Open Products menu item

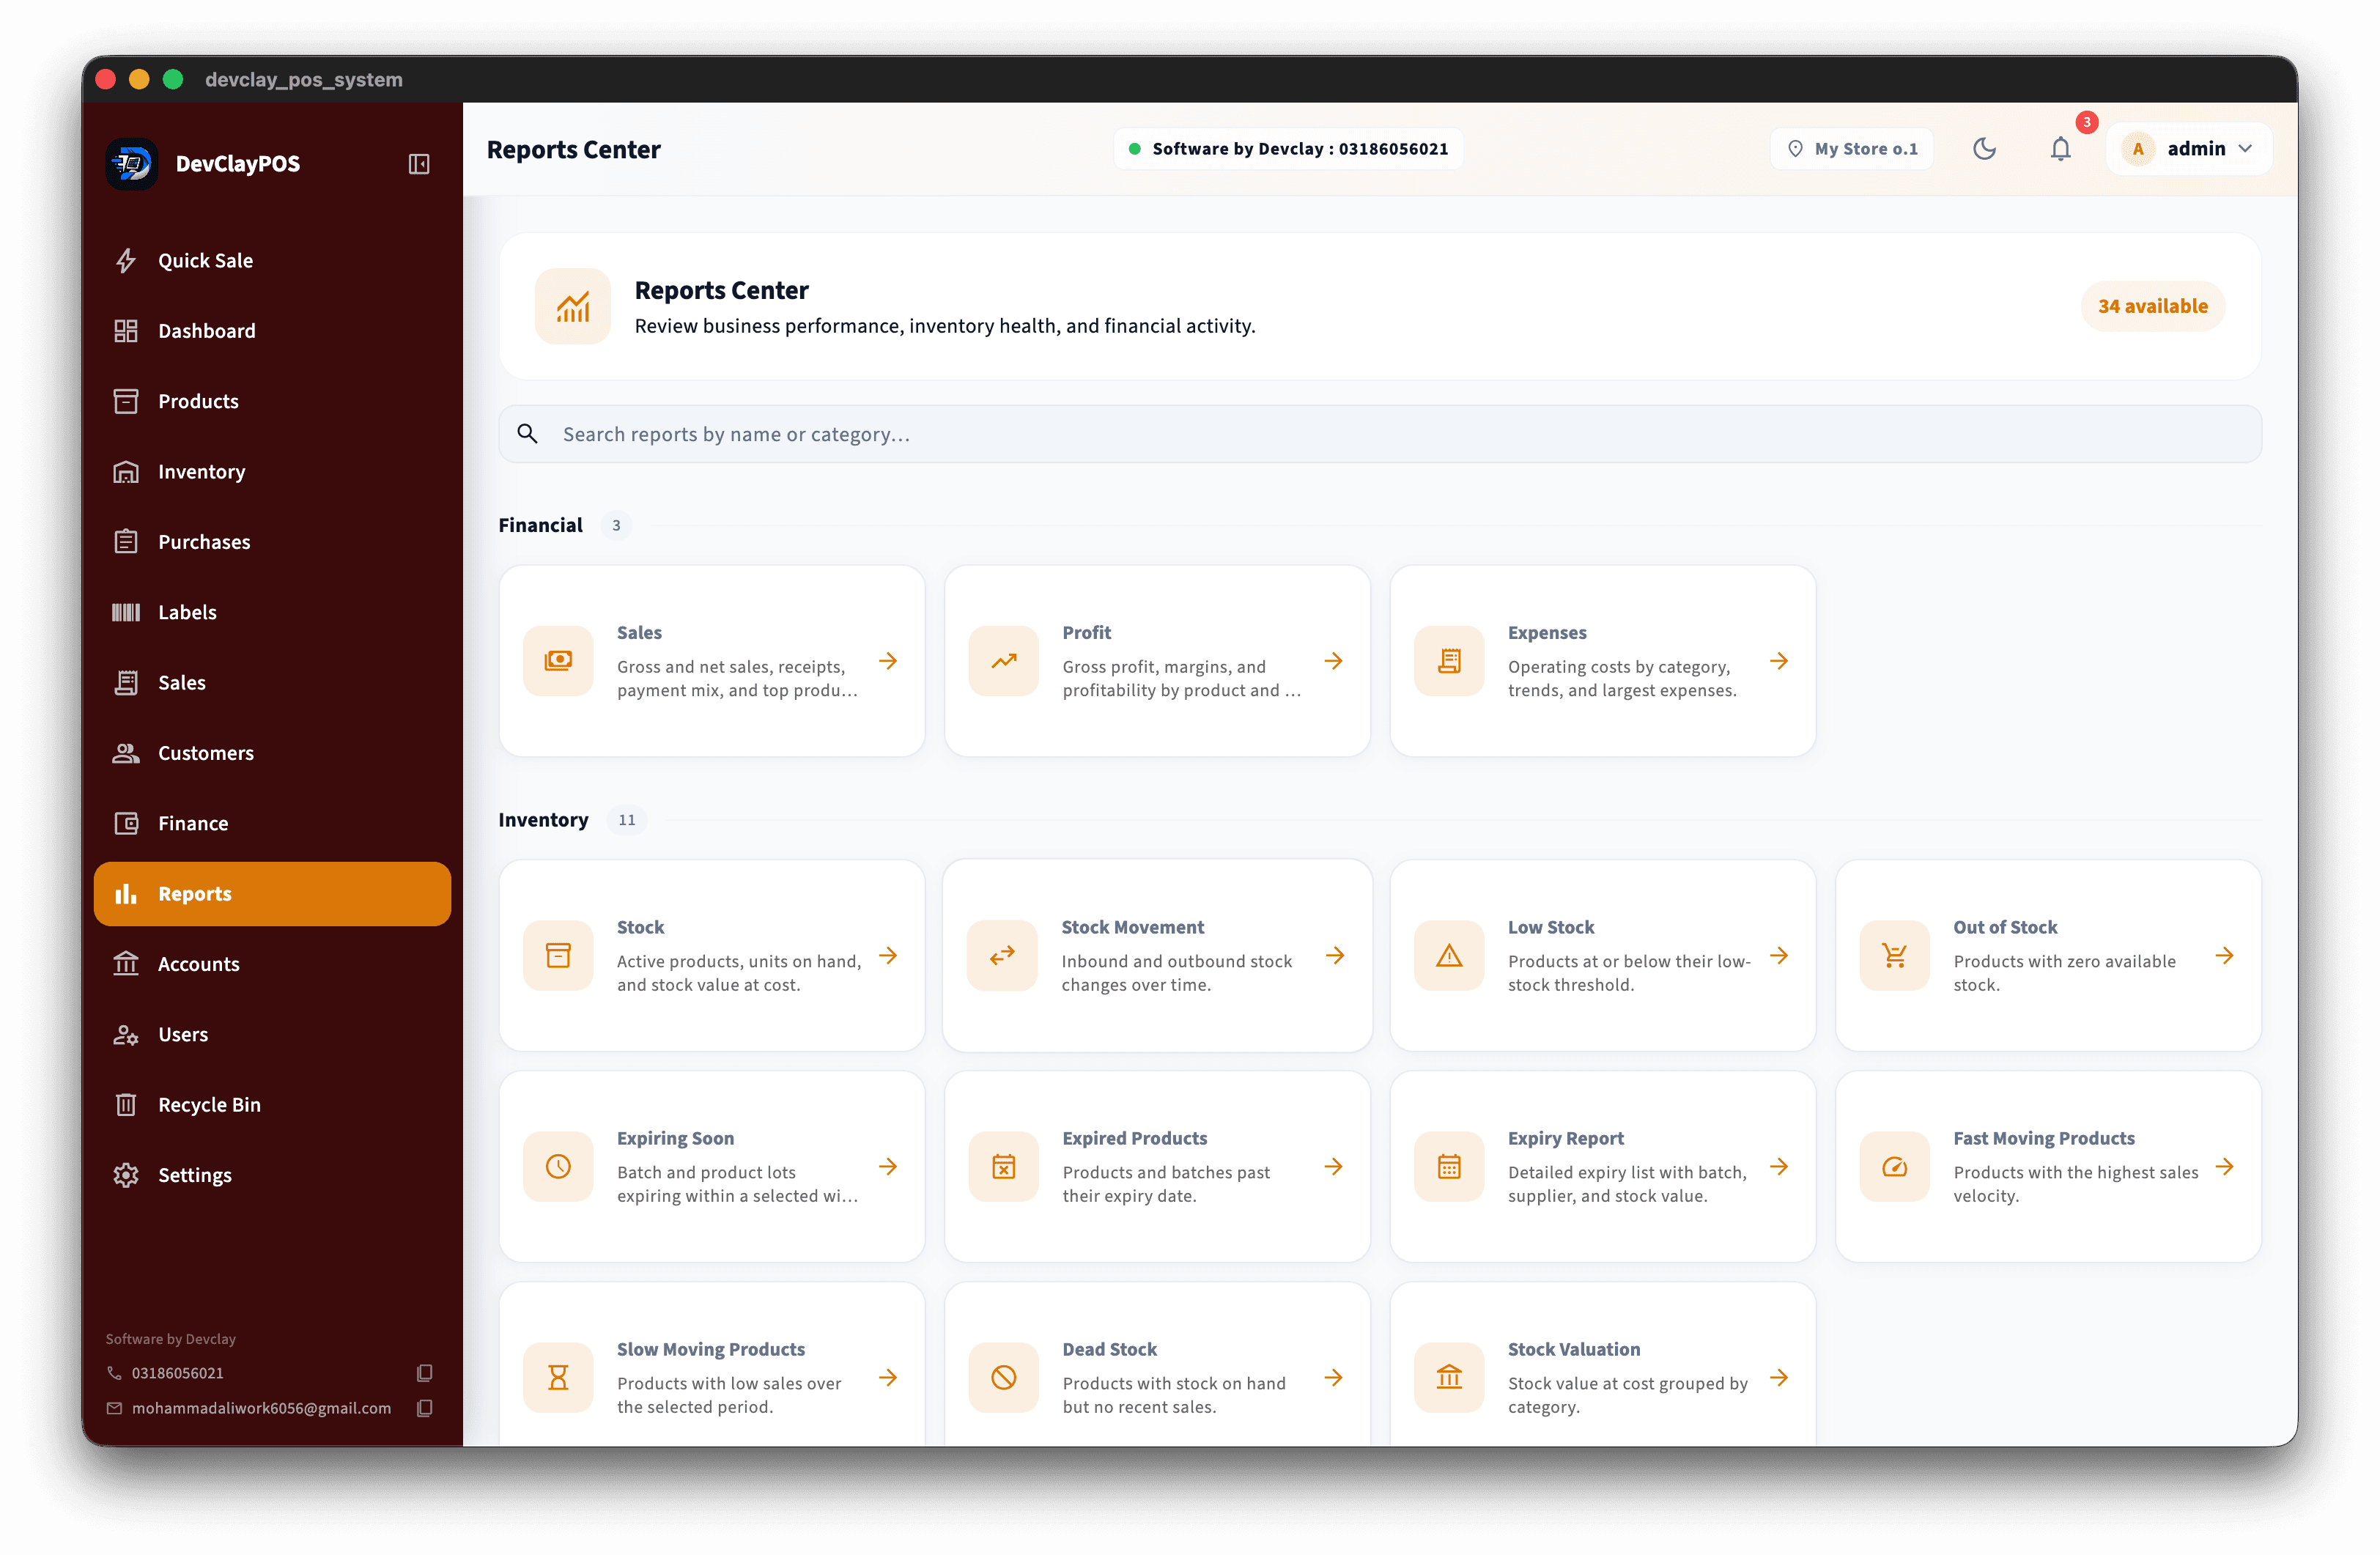click(x=271, y=401)
